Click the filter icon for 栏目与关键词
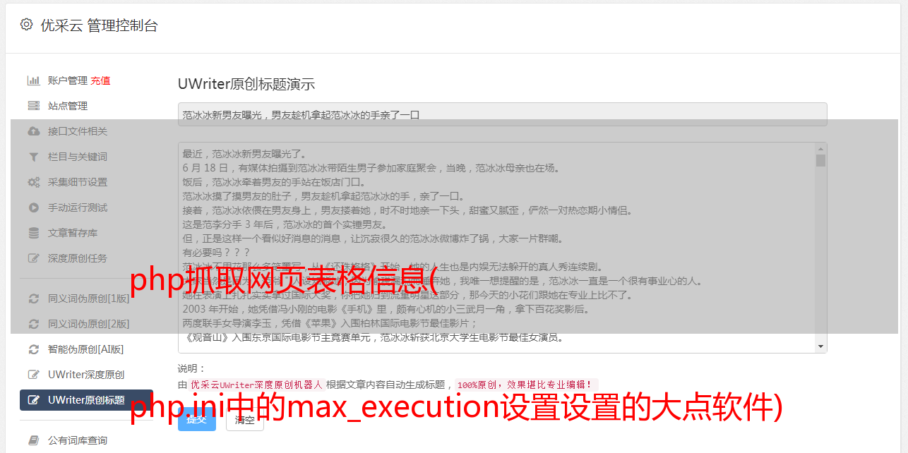The width and height of the screenshot is (908, 453). point(33,157)
